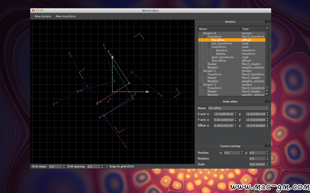Click the Name field showing Pre affine
The width and height of the screenshot is (310, 193).
[238, 108]
